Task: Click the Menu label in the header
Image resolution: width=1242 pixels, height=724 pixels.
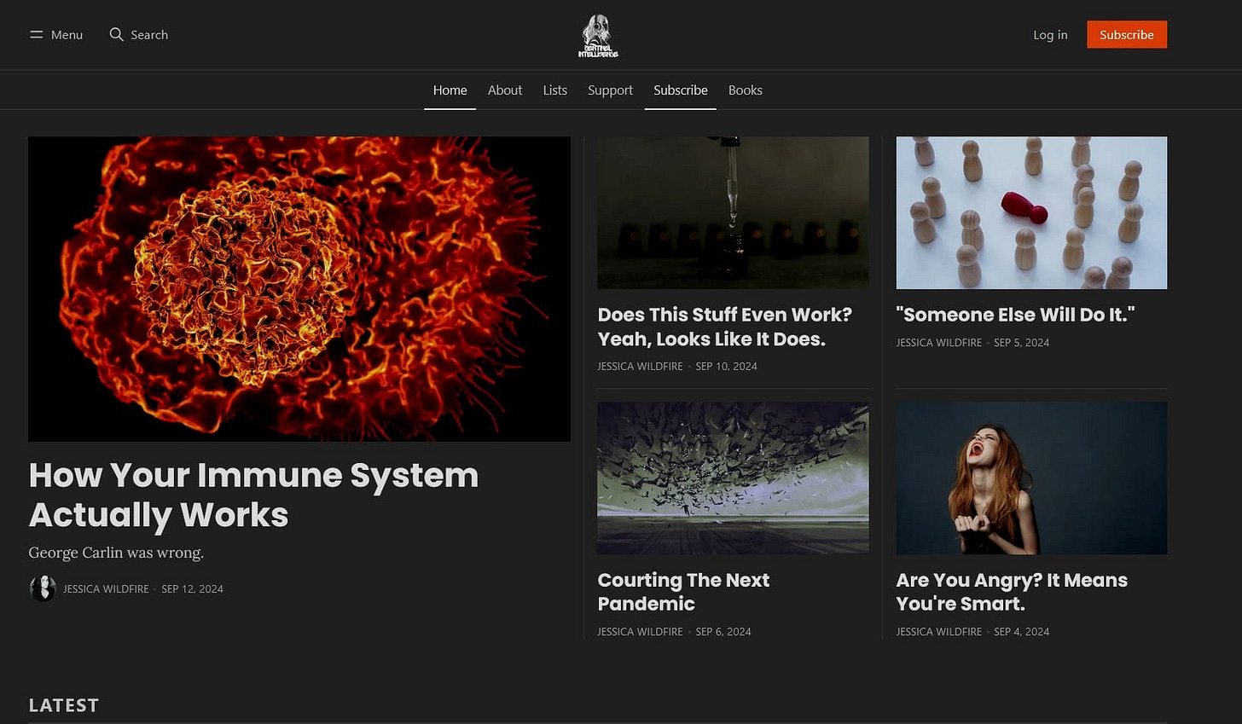Action: click(67, 35)
